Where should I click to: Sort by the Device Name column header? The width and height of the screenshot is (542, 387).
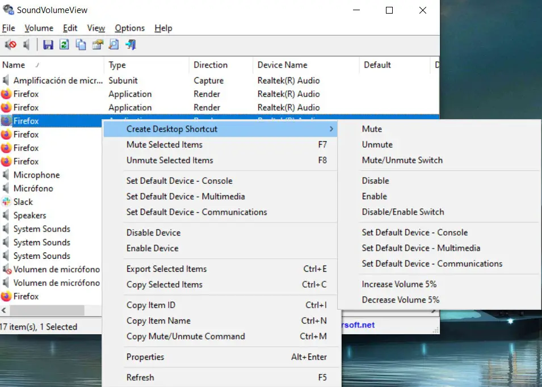click(x=306, y=65)
